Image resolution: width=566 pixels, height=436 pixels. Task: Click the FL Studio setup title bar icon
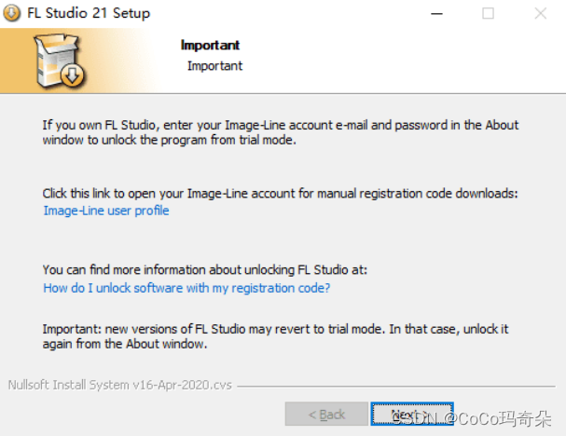coord(11,13)
